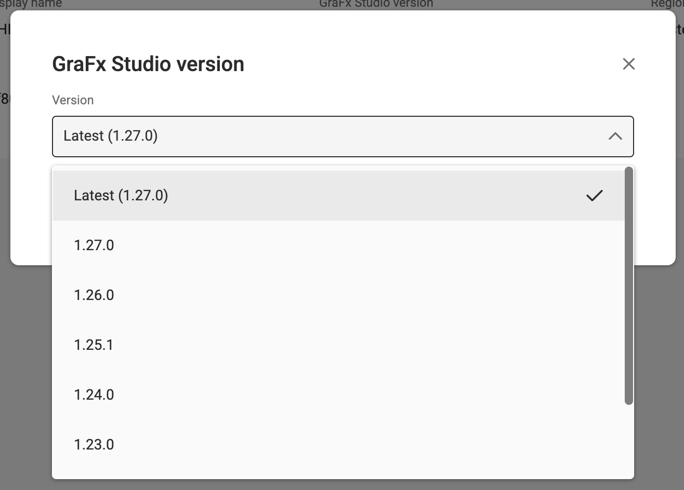Select version 1.27.0 from the list
This screenshot has width=684, height=490.
pos(94,245)
